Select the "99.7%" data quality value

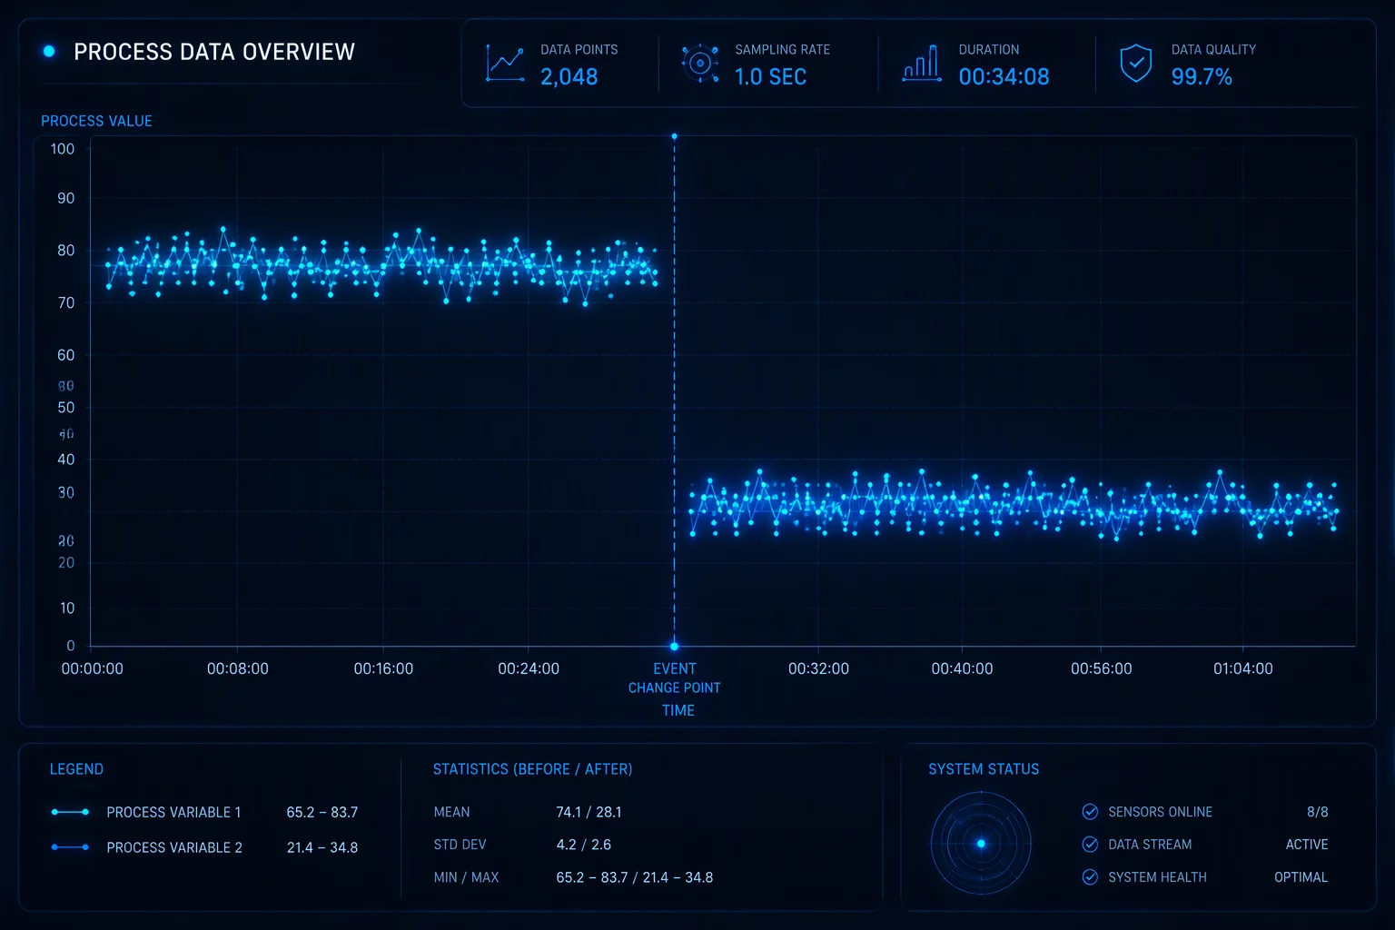coord(1202,77)
